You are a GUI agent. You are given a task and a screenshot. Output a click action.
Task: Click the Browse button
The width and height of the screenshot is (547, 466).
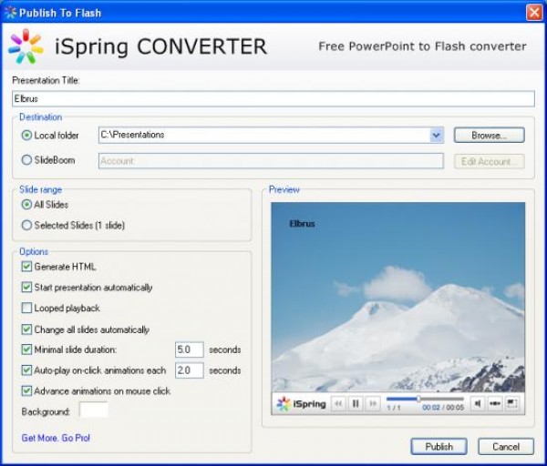click(489, 135)
